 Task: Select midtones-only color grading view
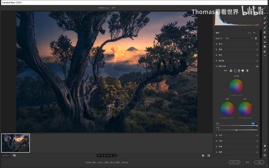tap(239, 71)
